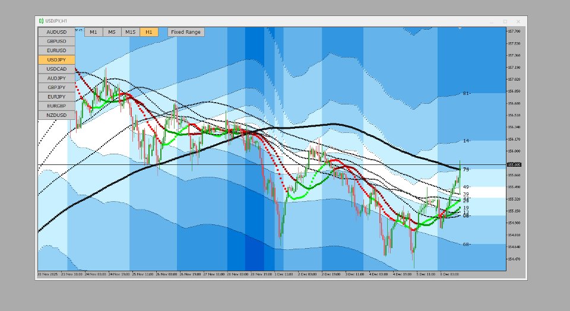Click the 154.980 price axis label
Viewport: 570px width, 311px height.
pyautogui.click(x=514, y=223)
